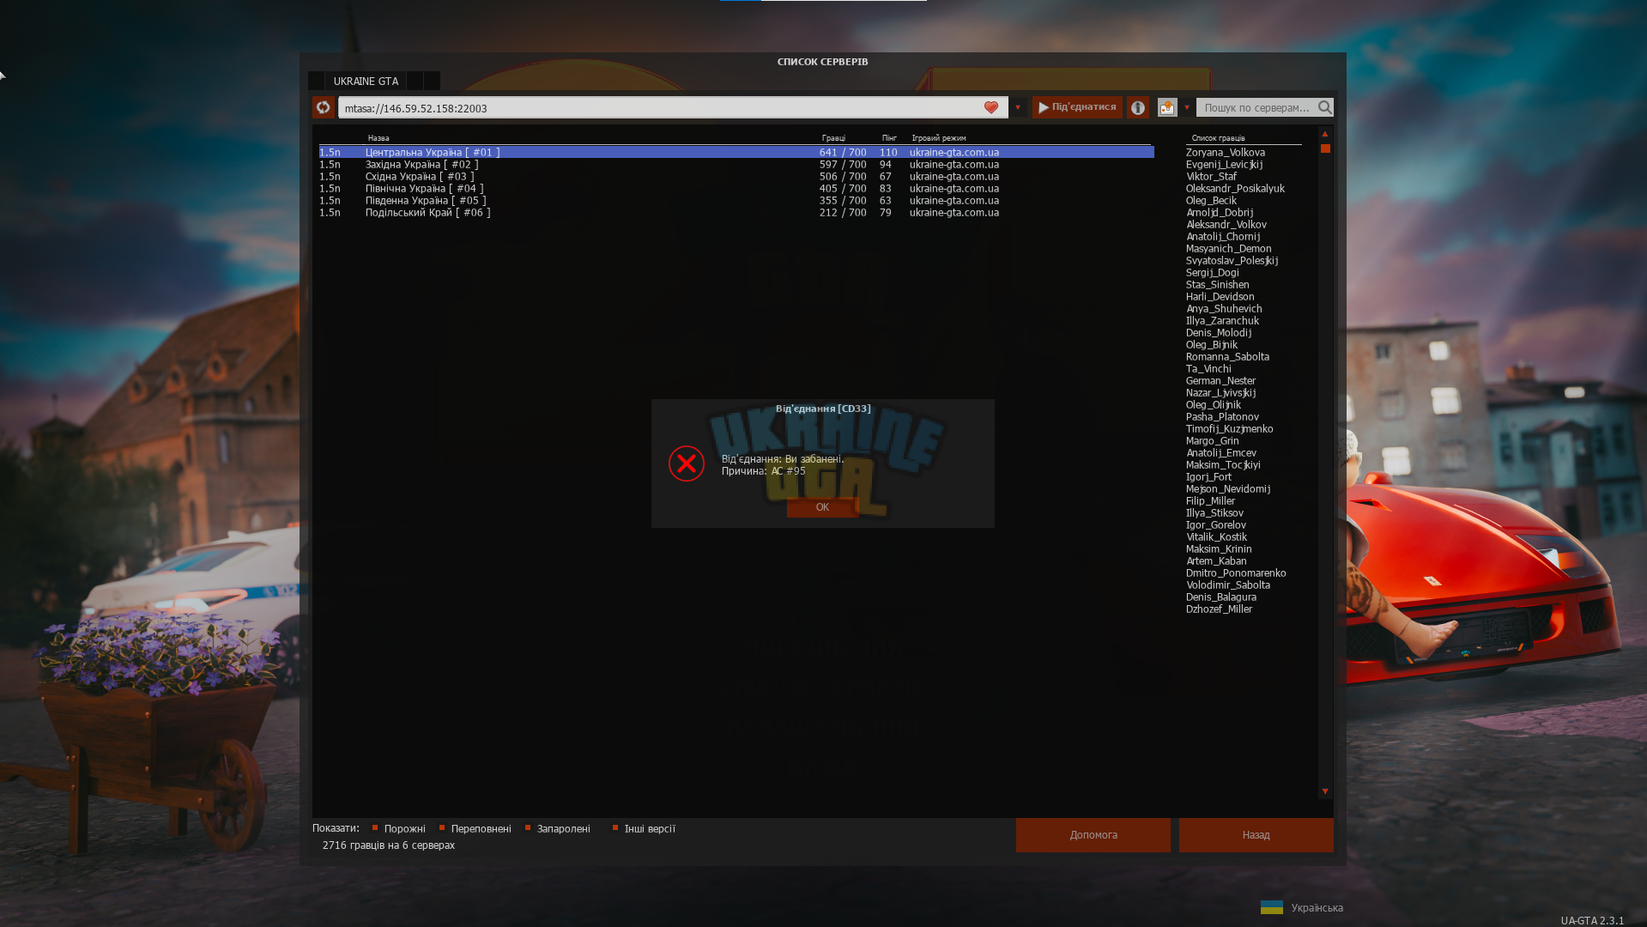Click player Dzhozef_Miller in the player list
The width and height of the screenshot is (1647, 927).
point(1220,609)
